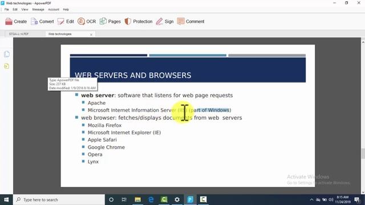This screenshot has height=205, width=365.
Task: Open the Action Center notifications
Action: [358, 200]
